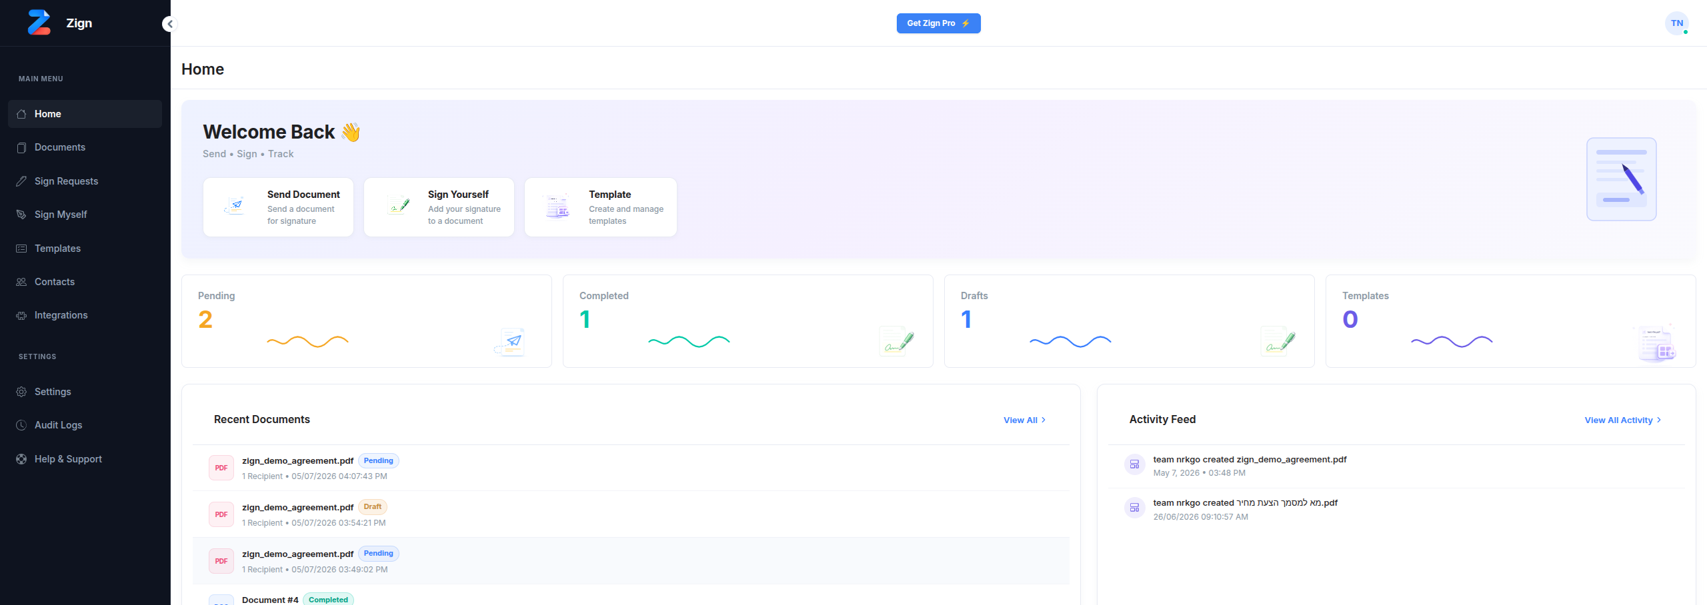Open Documents icon in main menu
The image size is (1707, 605).
point(21,147)
